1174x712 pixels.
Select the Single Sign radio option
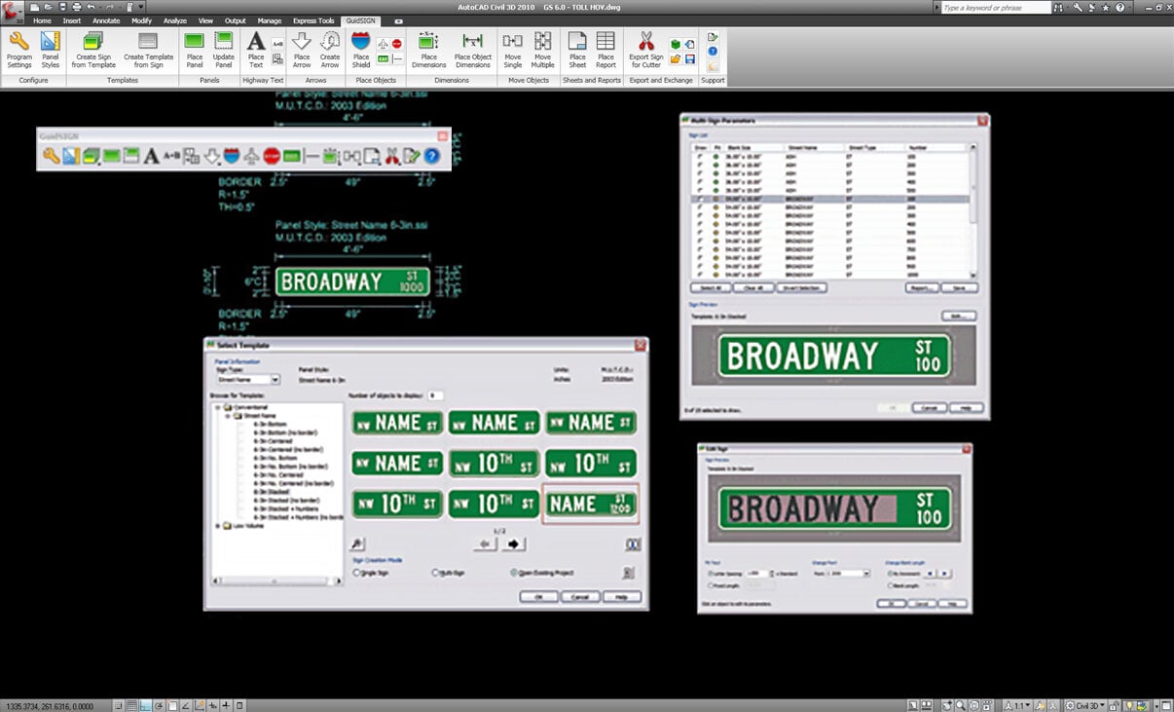click(356, 573)
